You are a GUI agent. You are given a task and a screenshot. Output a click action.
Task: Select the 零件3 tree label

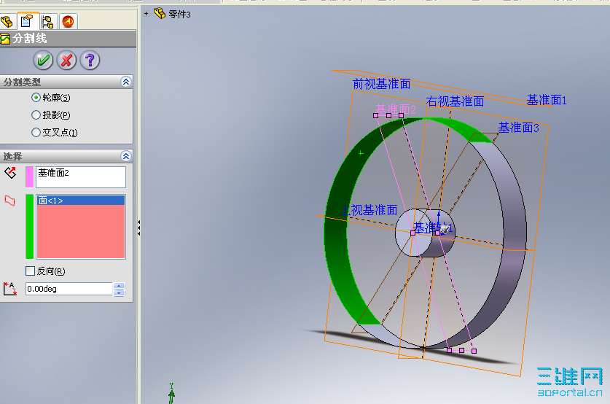[179, 15]
